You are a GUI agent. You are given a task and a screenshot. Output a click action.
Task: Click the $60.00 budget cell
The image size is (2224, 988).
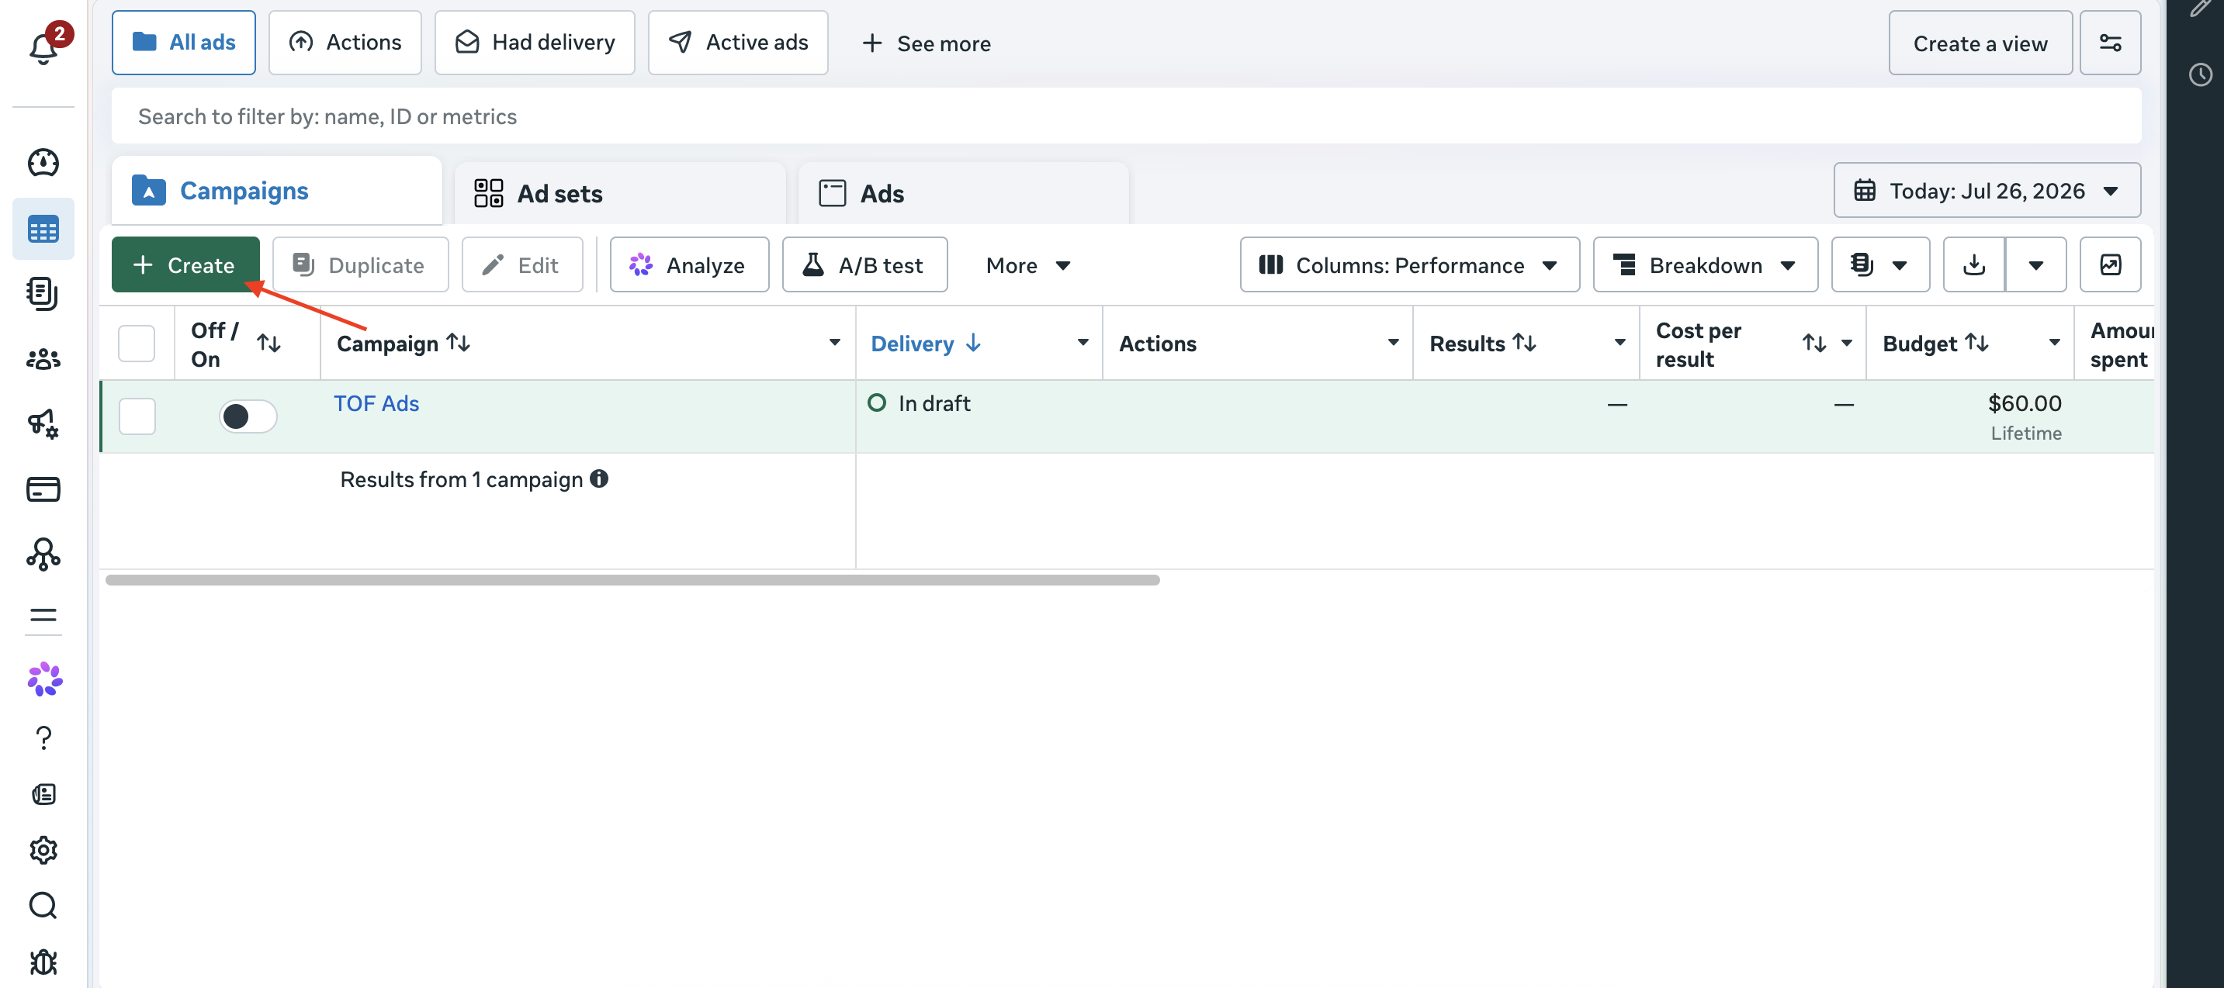pyautogui.click(x=2025, y=404)
